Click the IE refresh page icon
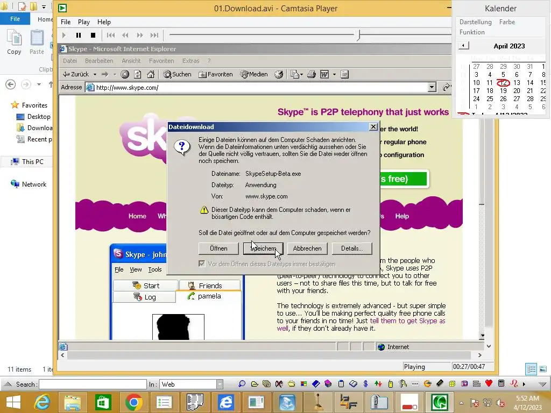Image resolution: width=551 pixels, height=413 pixels. tap(138, 74)
